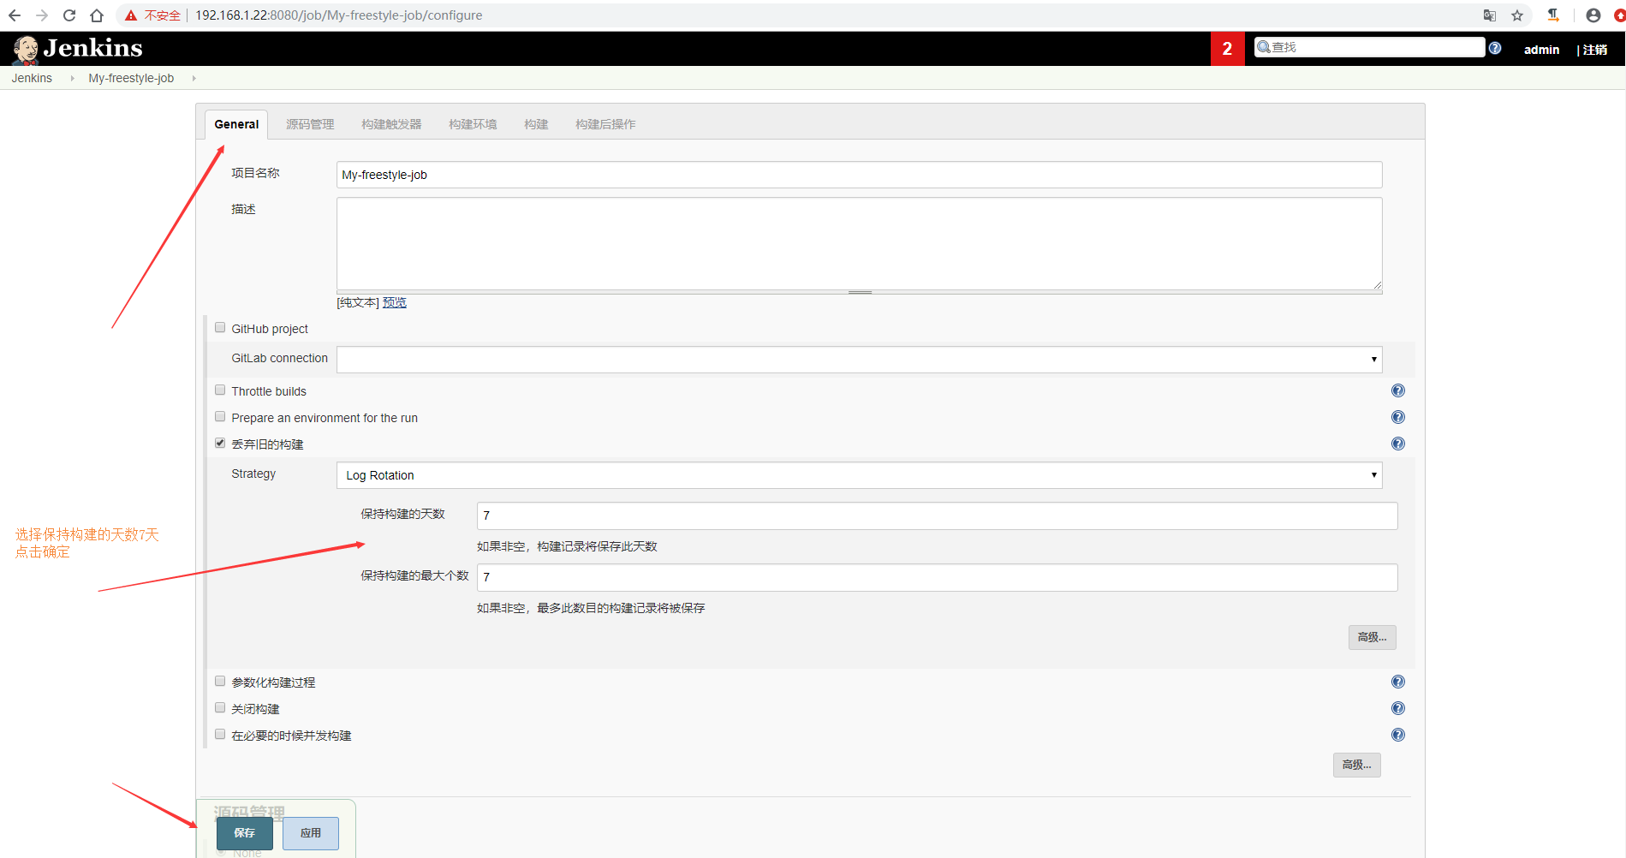This screenshot has height=858, width=1626.
Task: Click the 保存 save button
Action: coord(245,833)
